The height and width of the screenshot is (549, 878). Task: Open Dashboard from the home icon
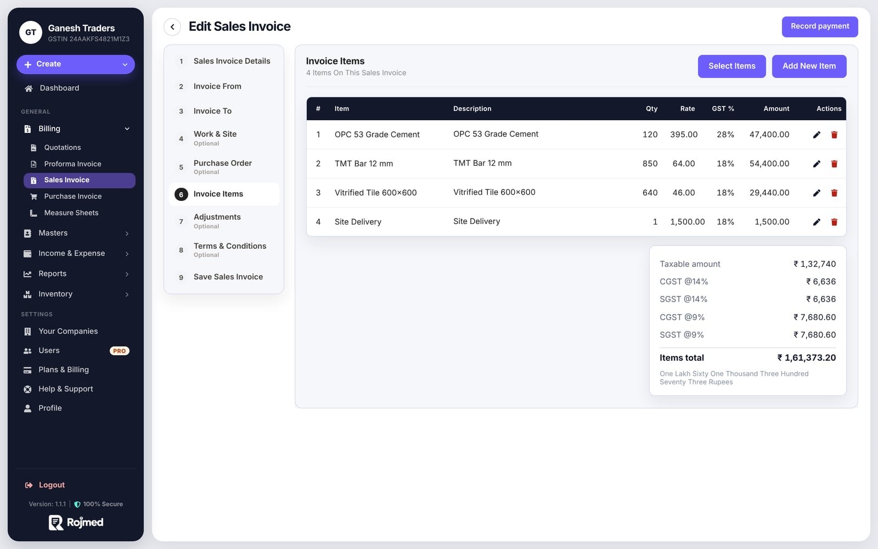click(x=29, y=88)
